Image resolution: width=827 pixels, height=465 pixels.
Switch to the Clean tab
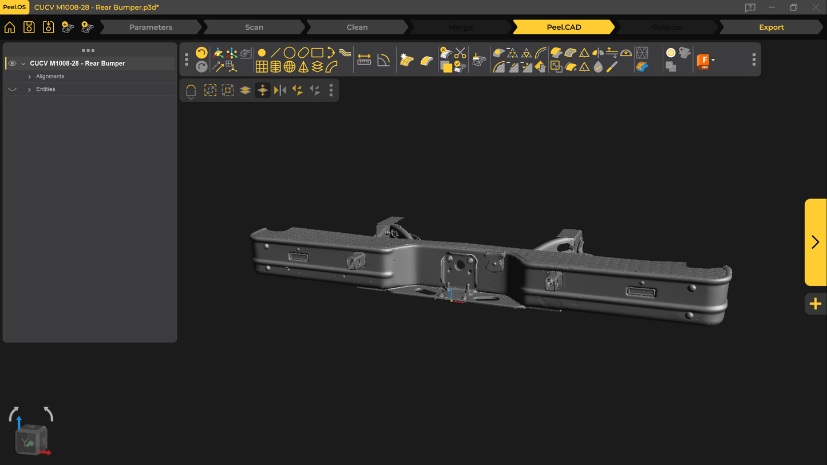357,27
